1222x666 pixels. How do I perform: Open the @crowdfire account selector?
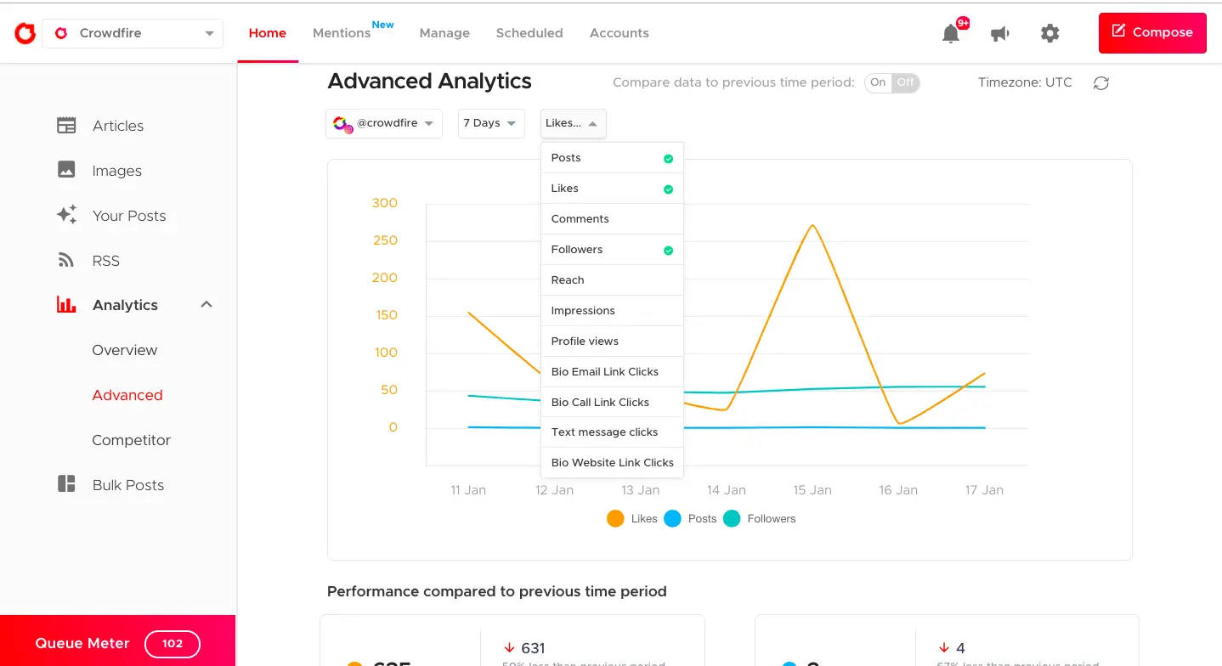coord(383,123)
